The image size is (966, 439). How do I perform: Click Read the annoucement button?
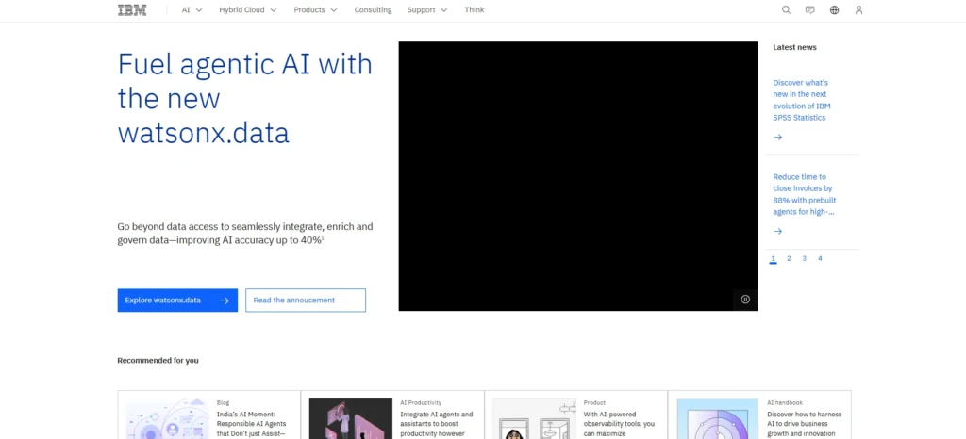coord(306,300)
